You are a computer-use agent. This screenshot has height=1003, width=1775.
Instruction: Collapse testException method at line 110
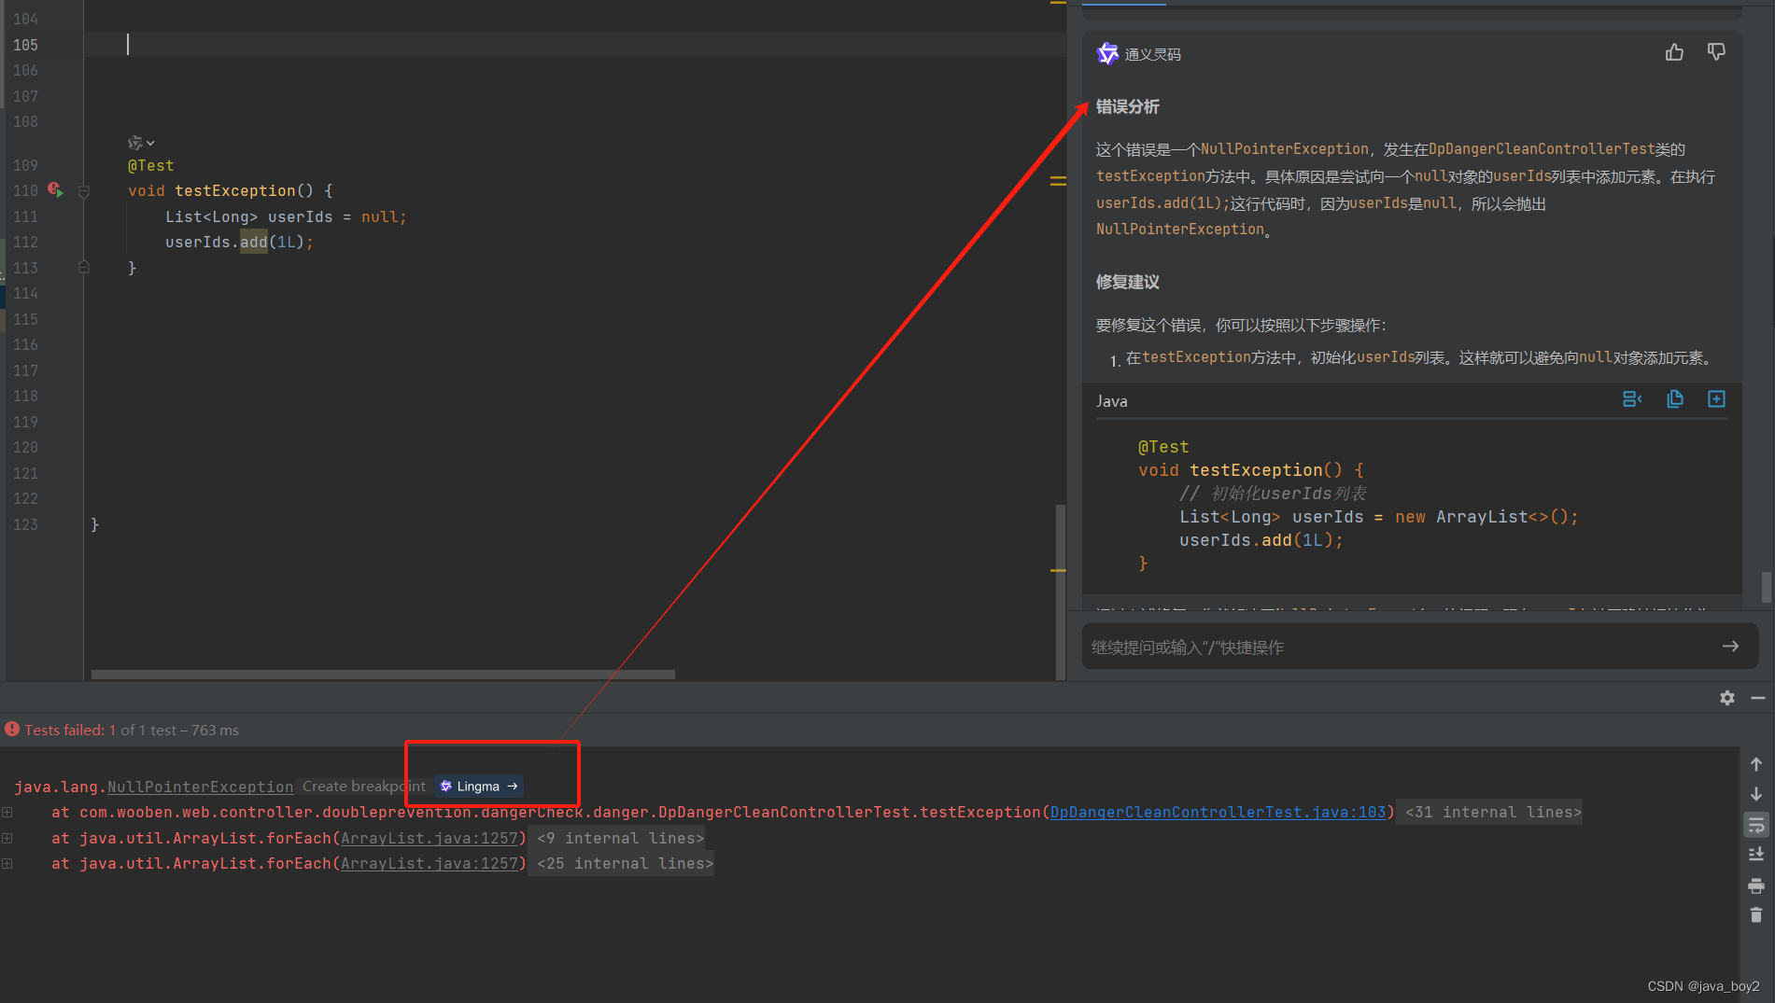84,191
